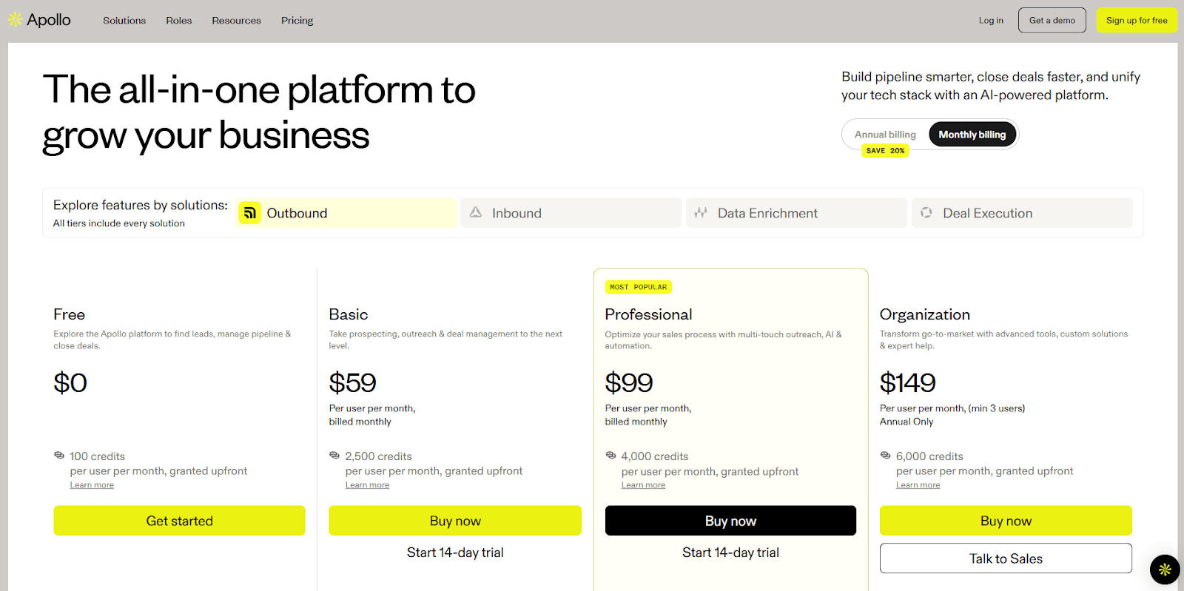Go to the Pricing page
The height and width of the screenshot is (591, 1184).
[297, 21]
